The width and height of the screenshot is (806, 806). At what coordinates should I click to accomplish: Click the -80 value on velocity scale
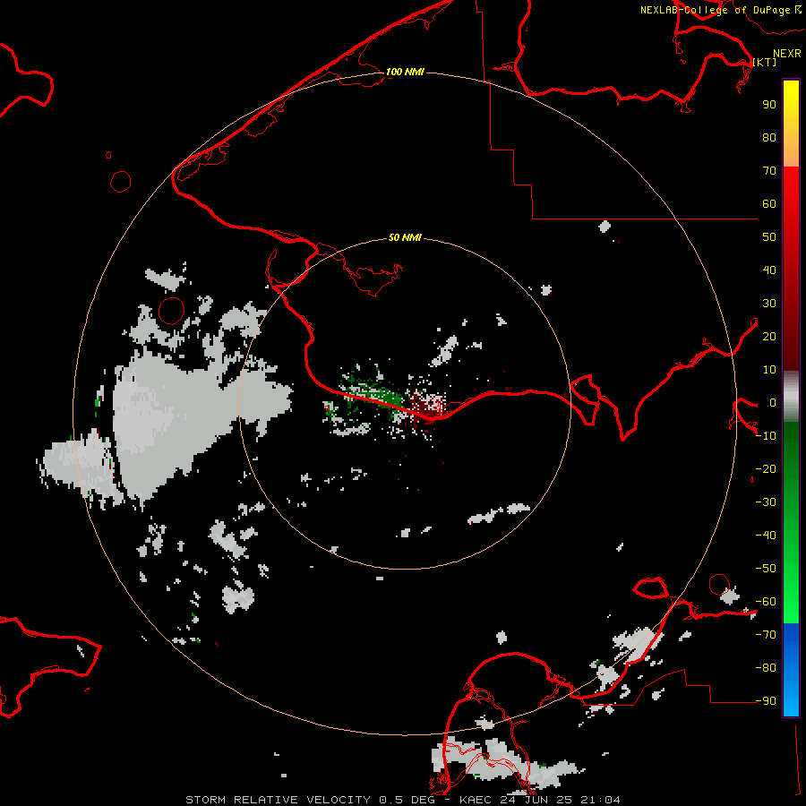[x=766, y=668]
